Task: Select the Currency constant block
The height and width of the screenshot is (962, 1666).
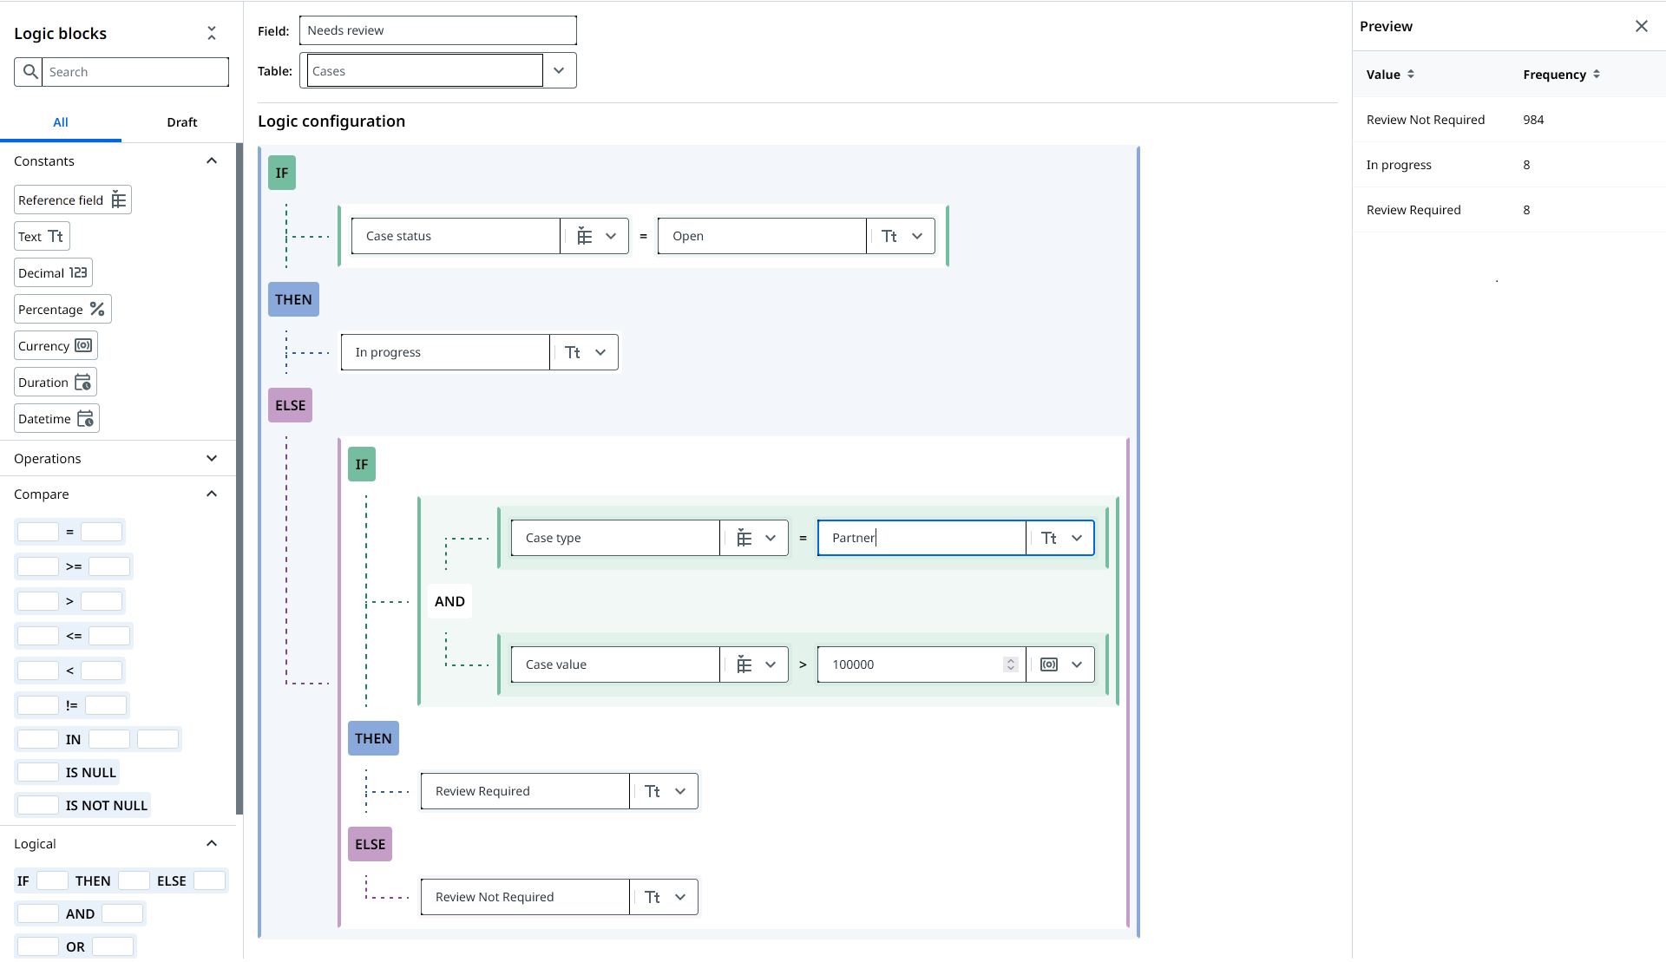Action: click(x=55, y=344)
